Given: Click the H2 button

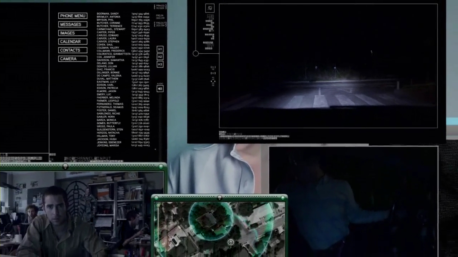Looking at the screenshot, I should pos(160,57).
